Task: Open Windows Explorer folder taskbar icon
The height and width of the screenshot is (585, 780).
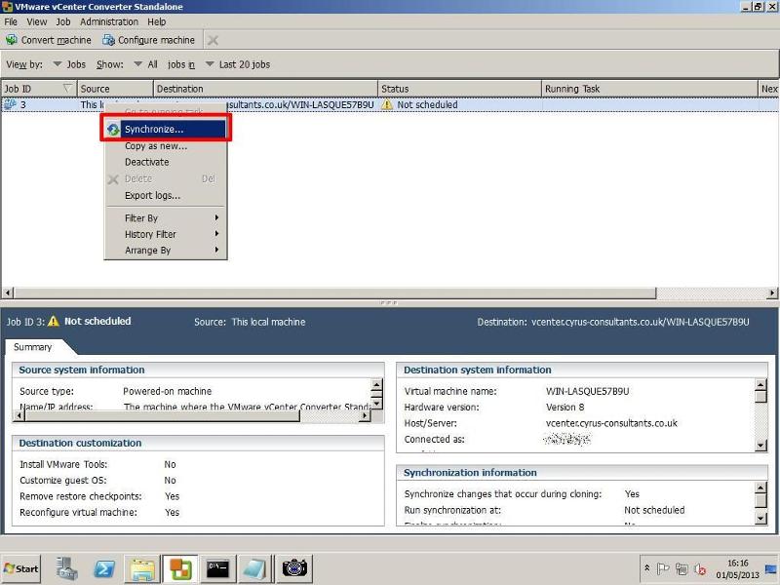Action: 142,568
